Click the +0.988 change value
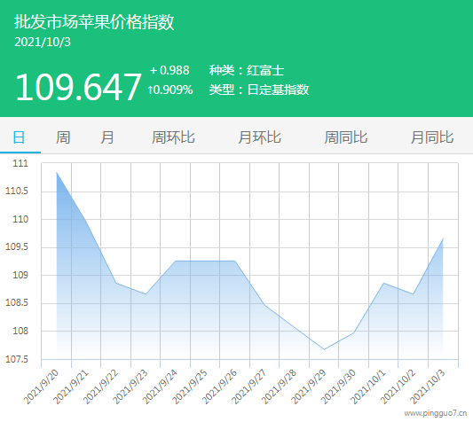 169,70
